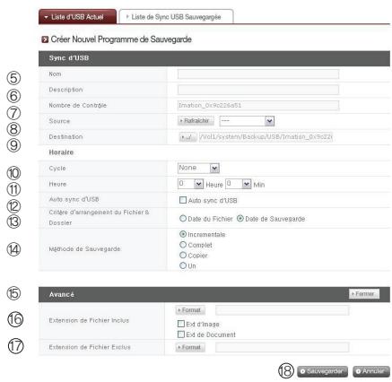Click the Avancé header text
Image resolution: width=392 pixels, height=382 pixels.
pos(62,294)
